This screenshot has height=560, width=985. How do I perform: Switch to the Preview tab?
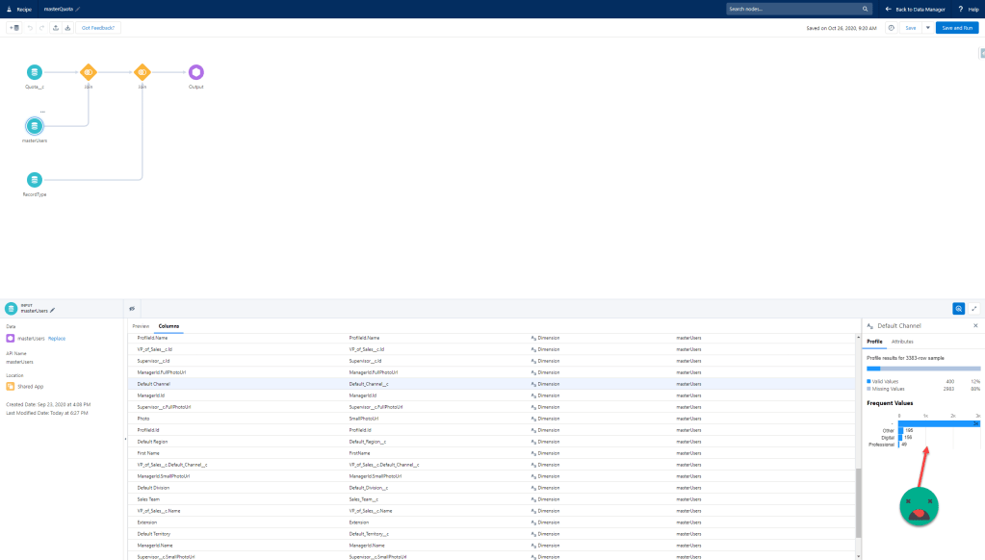141,326
